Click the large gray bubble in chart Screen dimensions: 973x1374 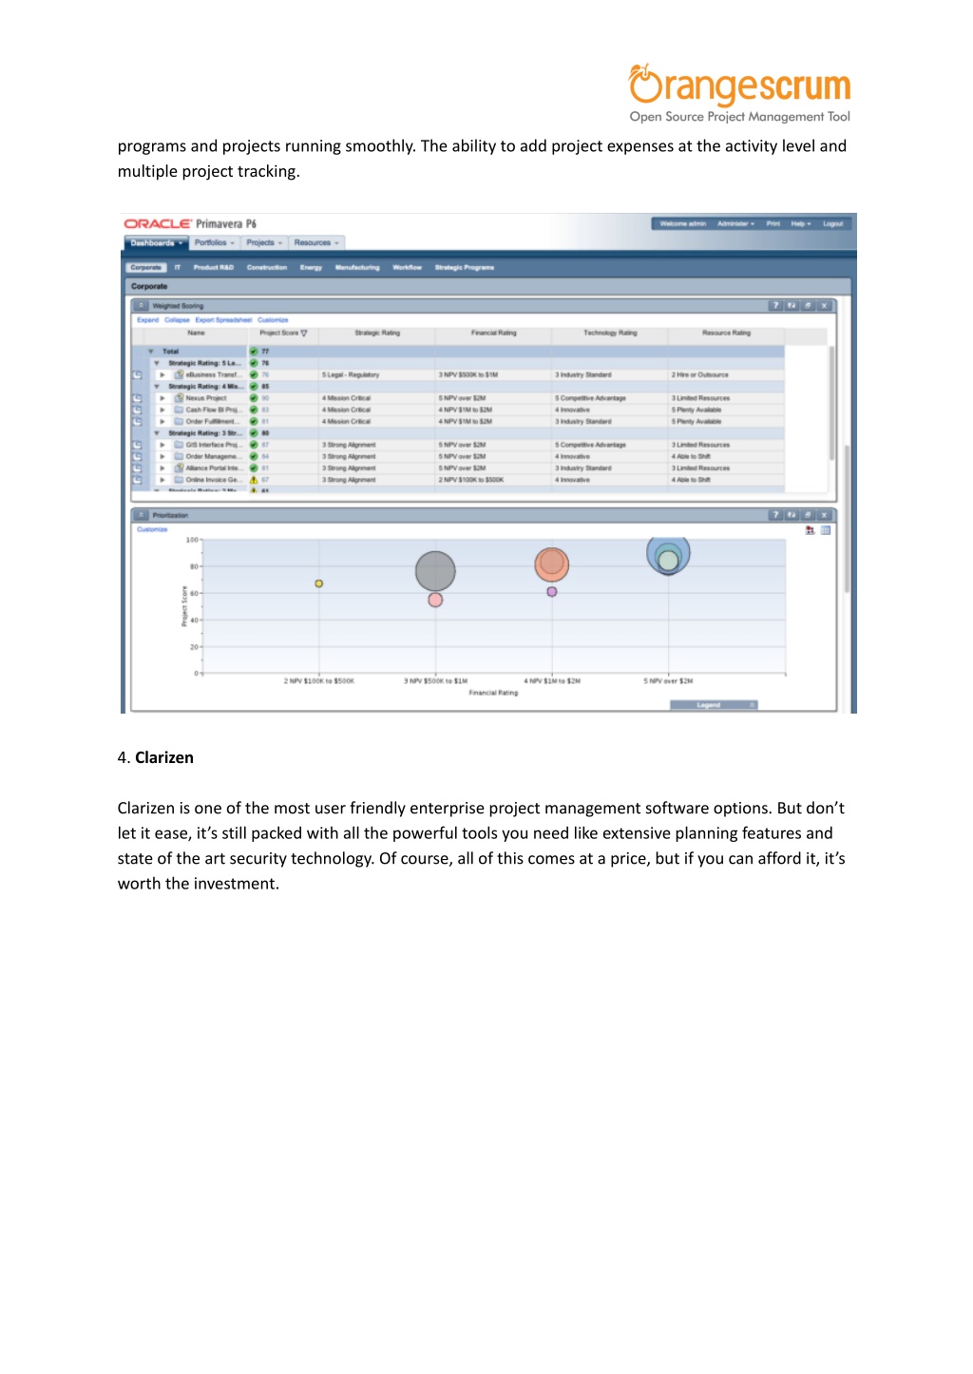tap(435, 571)
